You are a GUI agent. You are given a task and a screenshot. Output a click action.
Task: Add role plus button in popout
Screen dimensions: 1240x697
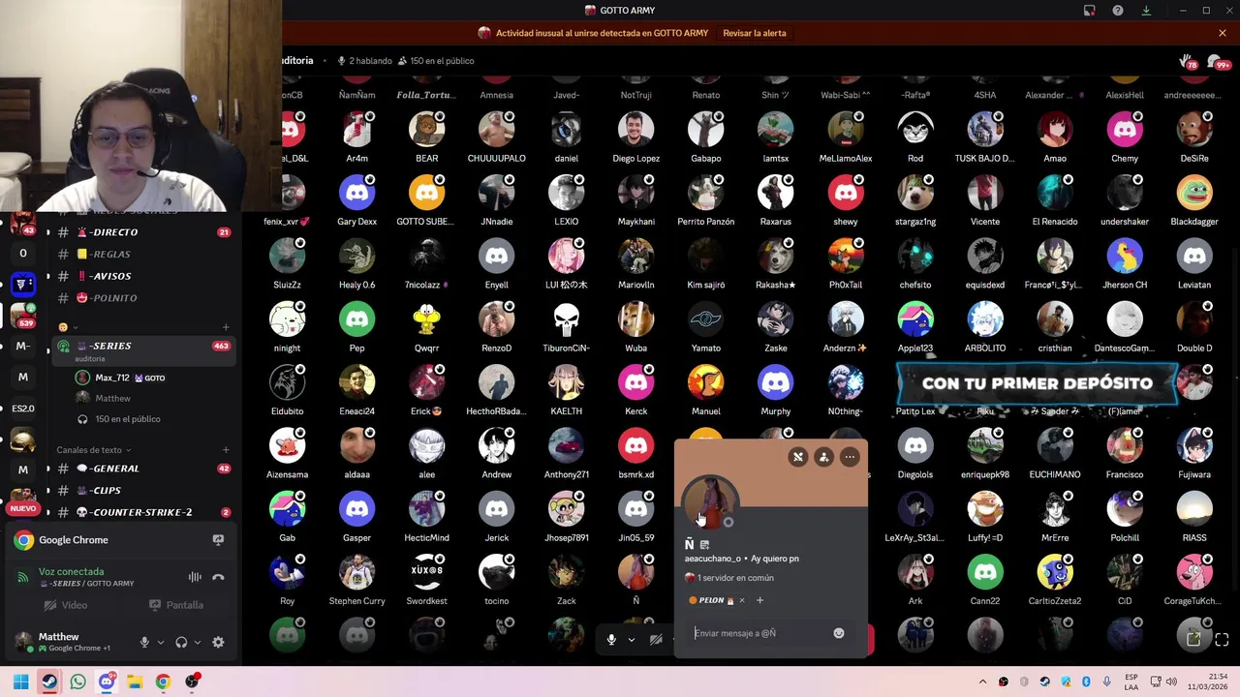pyautogui.click(x=759, y=600)
